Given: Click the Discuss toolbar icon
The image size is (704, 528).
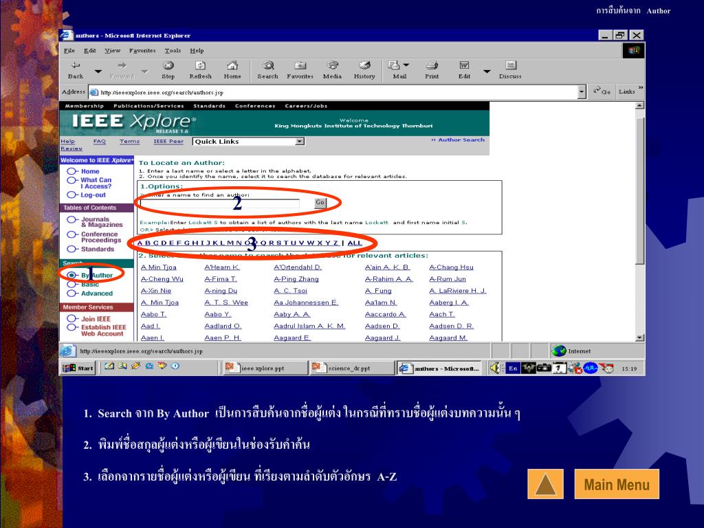Looking at the screenshot, I should point(511,70).
